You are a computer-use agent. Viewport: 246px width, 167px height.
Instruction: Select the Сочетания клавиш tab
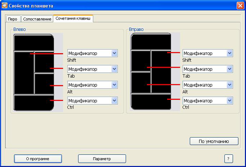pos(73,18)
